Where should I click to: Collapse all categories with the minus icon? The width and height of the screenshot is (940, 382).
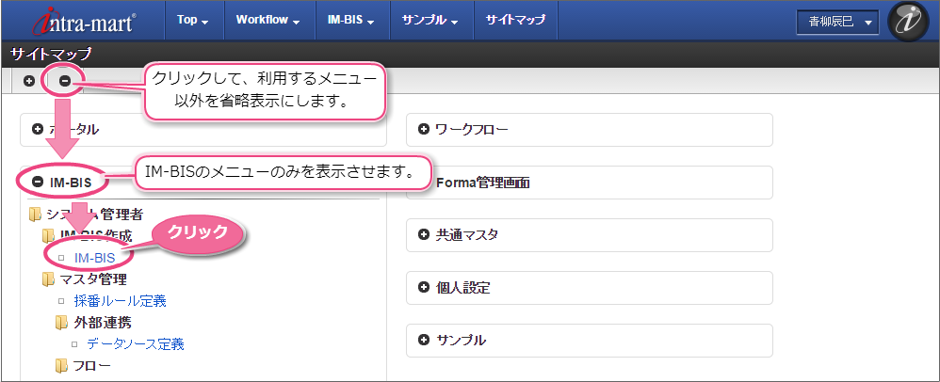(65, 81)
